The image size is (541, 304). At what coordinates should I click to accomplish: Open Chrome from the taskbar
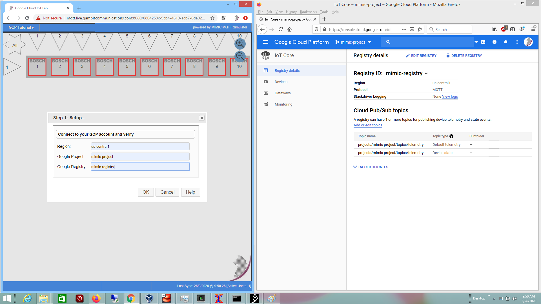pyautogui.click(x=131, y=298)
